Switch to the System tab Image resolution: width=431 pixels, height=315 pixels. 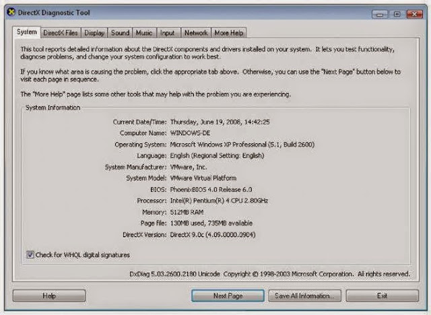(x=27, y=32)
